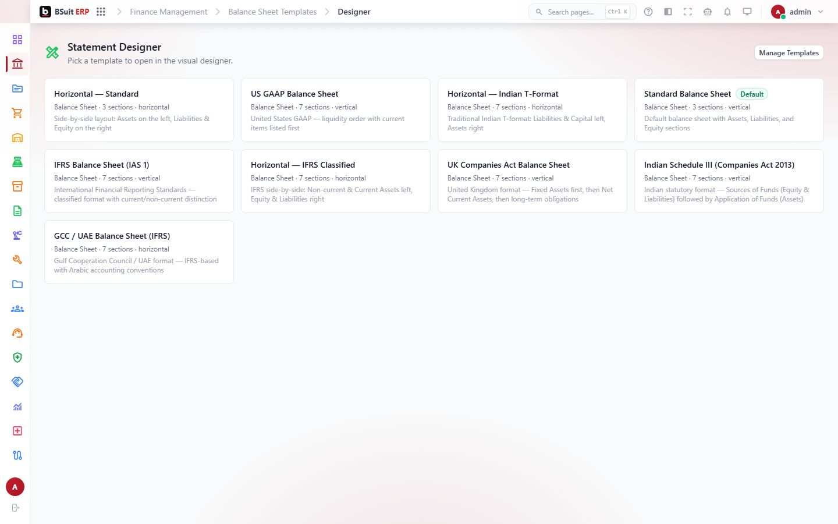Open the Indian Schedule III template card
Screen dimensions: 838x524
(x=729, y=181)
